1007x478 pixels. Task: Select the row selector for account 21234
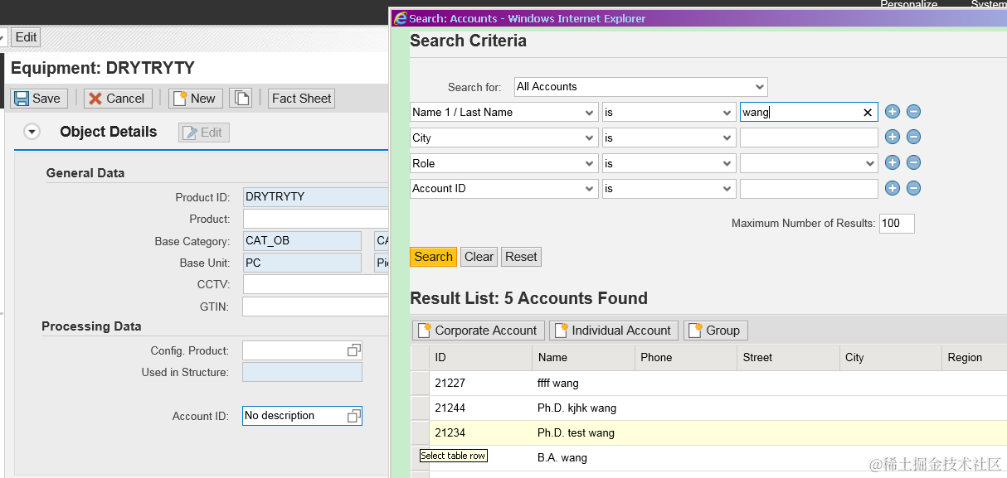click(420, 433)
